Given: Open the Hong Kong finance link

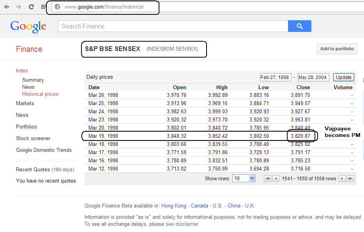Looking at the screenshot, I should tap(174, 206).
